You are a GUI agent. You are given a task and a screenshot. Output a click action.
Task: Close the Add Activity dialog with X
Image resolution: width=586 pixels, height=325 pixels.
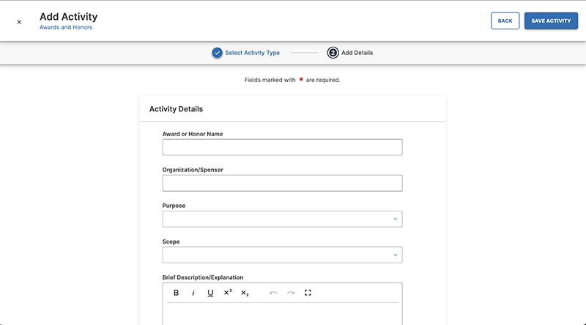click(x=19, y=22)
